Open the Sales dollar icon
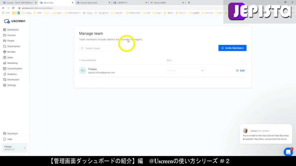 click(x=5, y=57)
